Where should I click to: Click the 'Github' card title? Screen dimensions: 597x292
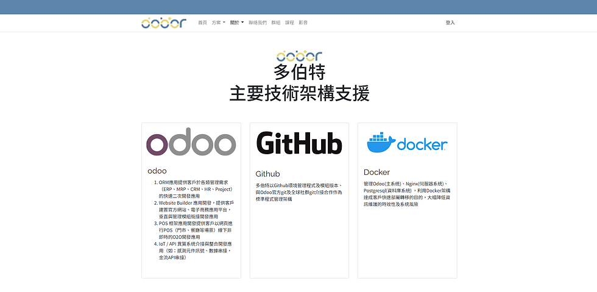pyautogui.click(x=267, y=174)
